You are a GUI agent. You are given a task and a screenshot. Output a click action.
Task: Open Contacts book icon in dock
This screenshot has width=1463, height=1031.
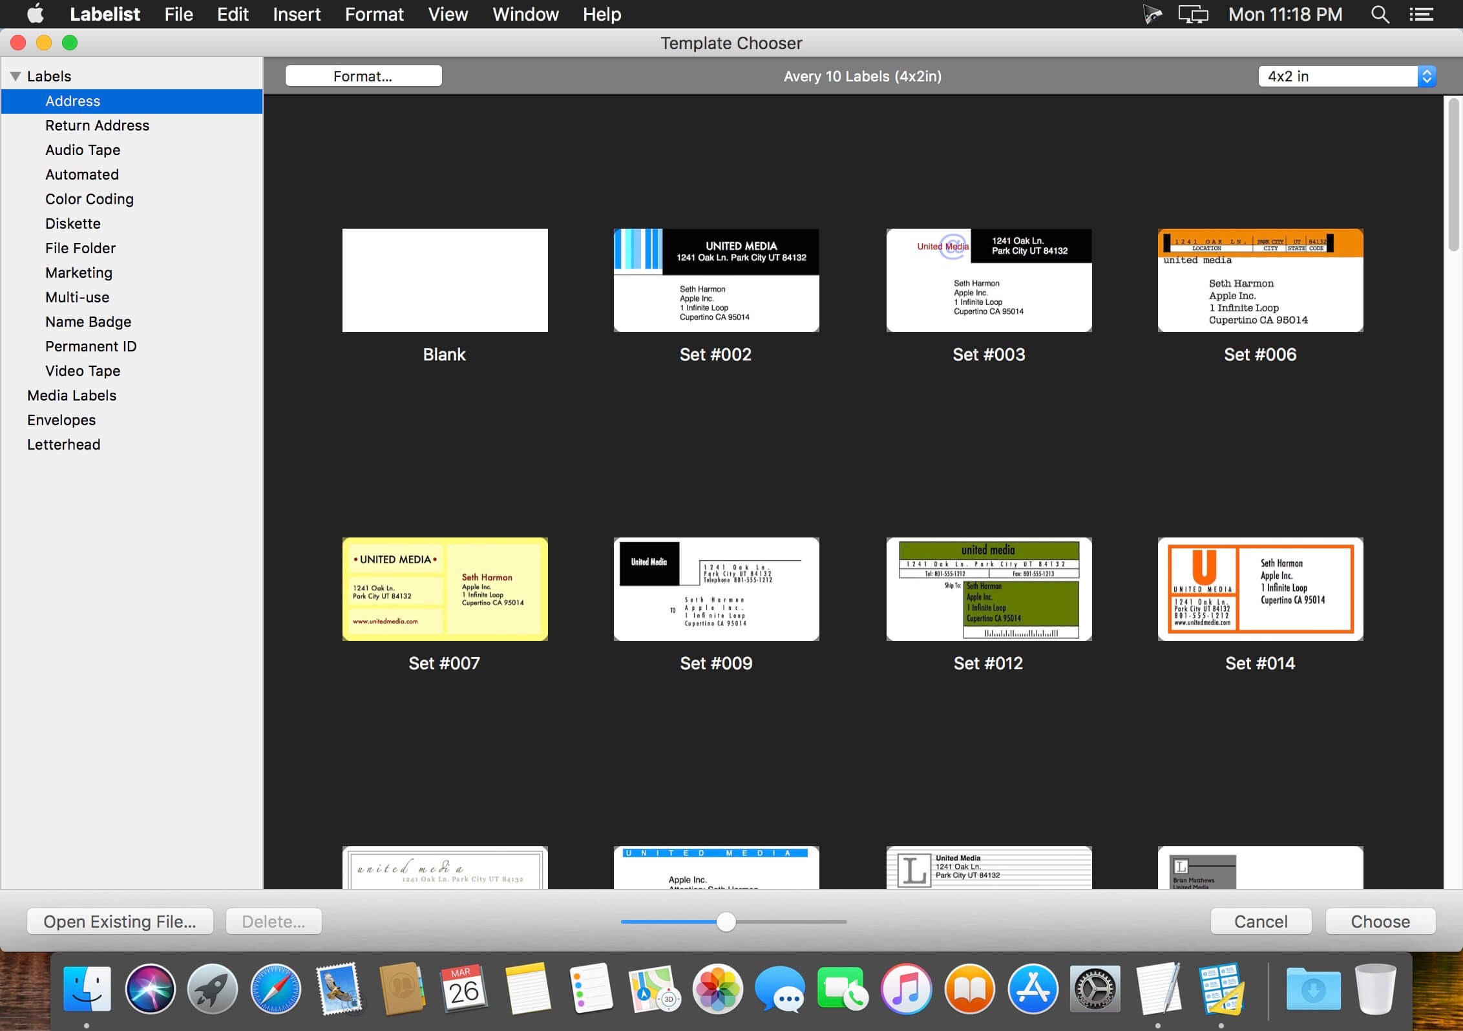point(401,988)
